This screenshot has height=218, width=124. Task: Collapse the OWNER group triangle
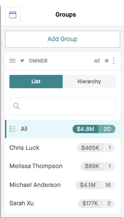click(x=22, y=61)
